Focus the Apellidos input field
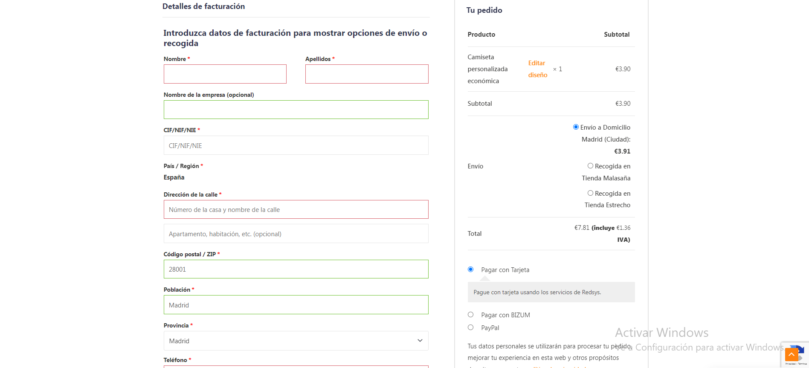 pyautogui.click(x=366, y=74)
